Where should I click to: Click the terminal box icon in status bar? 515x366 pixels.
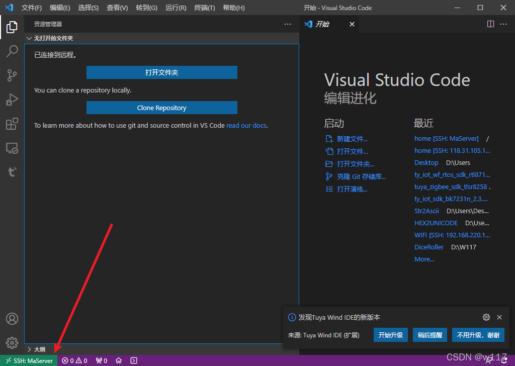(x=134, y=360)
